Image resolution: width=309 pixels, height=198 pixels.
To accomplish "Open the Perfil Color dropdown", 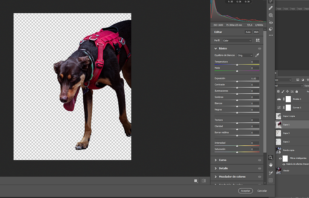I will (237, 41).
